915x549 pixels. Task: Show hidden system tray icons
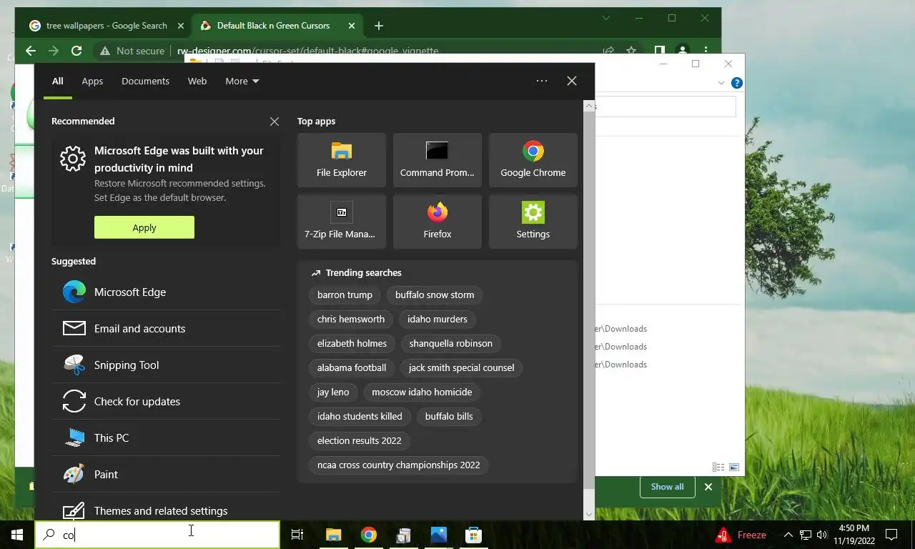(x=788, y=535)
